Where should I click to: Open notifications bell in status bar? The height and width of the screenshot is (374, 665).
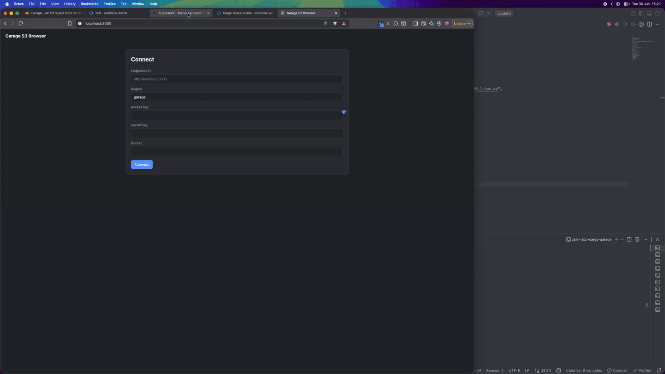[x=659, y=370]
